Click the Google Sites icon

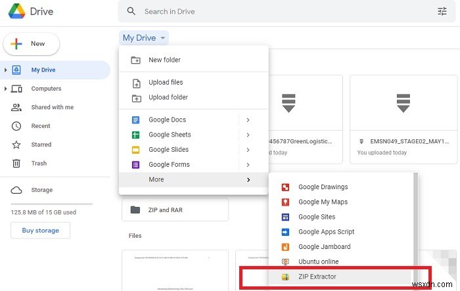[x=285, y=217]
